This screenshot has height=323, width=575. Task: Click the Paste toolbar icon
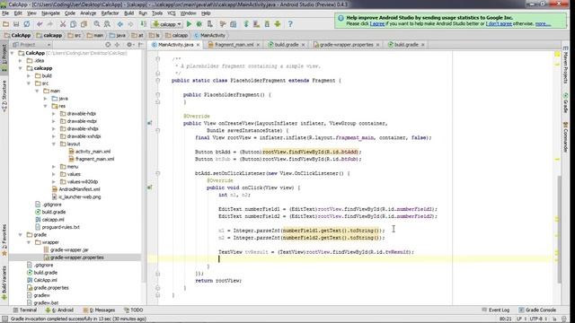click(x=84, y=24)
